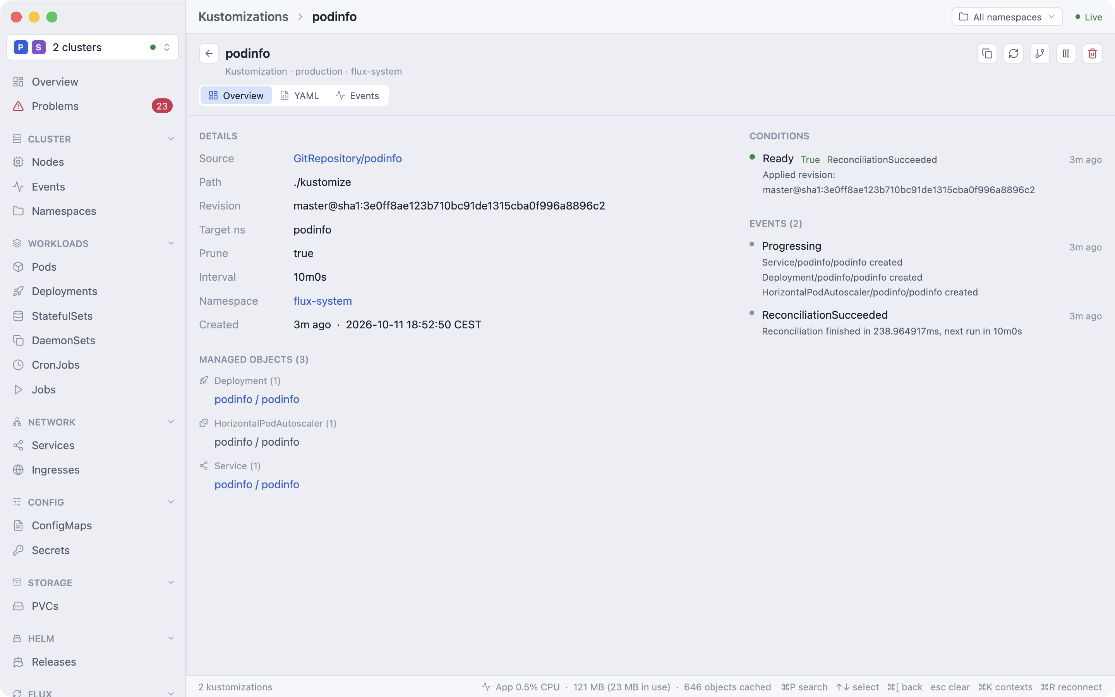Screen dimensions: 1115x697
Task: Open Deployments in the sidebar
Action: [92, 291]
